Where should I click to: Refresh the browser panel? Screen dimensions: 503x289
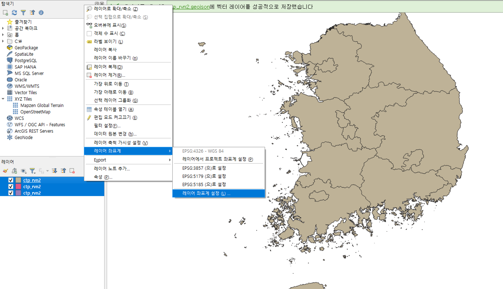(14, 13)
